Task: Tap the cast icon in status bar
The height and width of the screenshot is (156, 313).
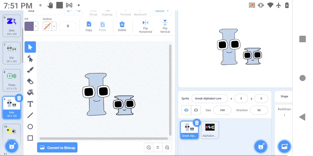Action: (252, 5)
